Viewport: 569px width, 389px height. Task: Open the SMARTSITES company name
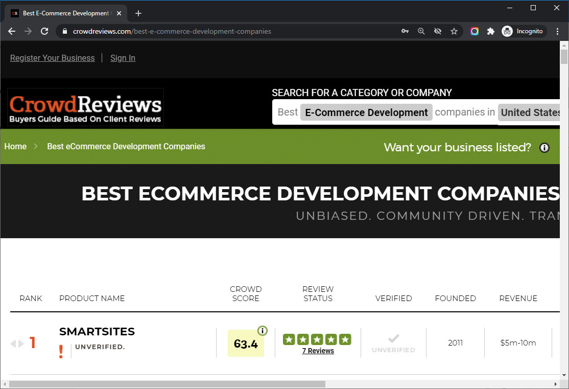[x=97, y=331]
